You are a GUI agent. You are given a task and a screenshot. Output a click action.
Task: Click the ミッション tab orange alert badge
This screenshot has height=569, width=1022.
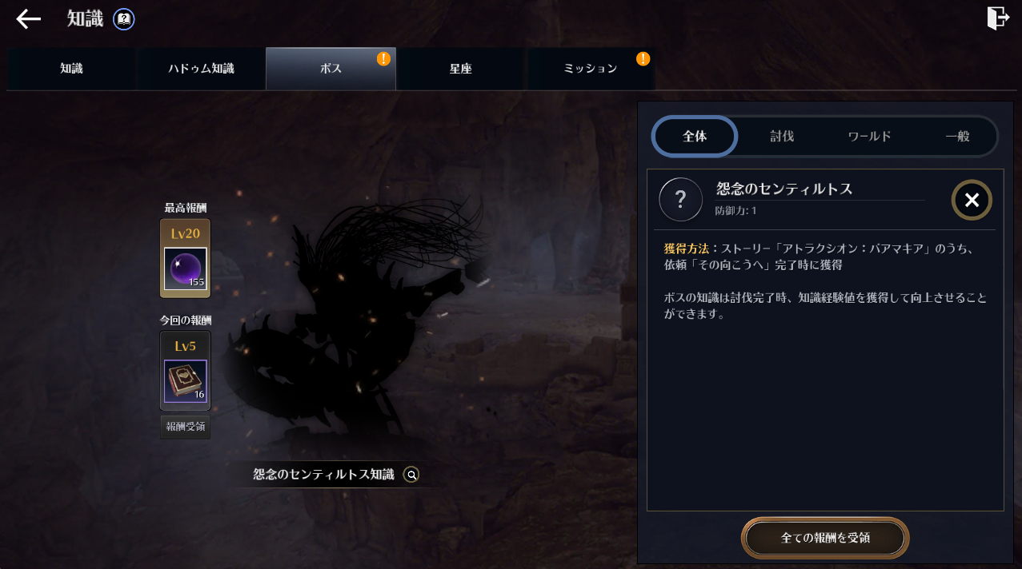(x=643, y=58)
